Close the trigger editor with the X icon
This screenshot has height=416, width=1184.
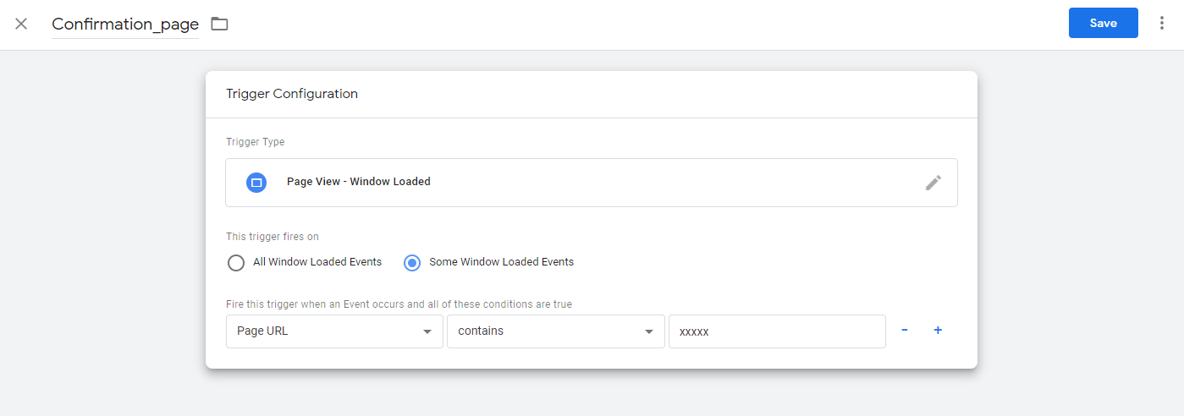[x=21, y=24]
